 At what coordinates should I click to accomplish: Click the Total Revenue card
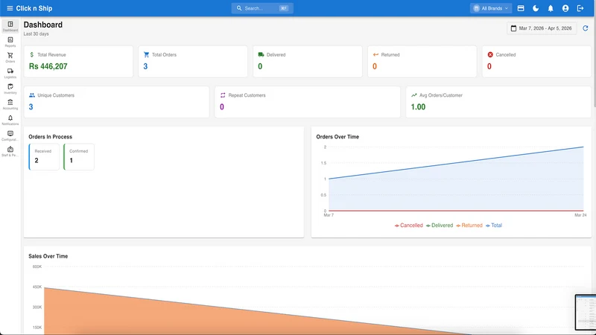click(78, 62)
